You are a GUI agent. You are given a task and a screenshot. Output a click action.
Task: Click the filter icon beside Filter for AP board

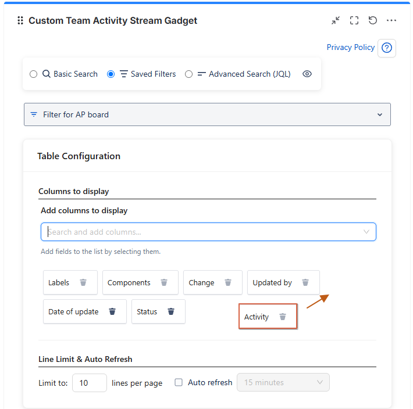click(34, 114)
